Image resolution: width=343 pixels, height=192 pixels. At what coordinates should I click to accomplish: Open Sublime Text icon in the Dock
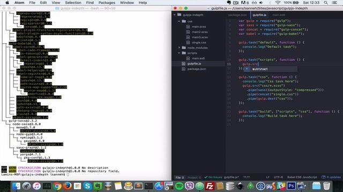click(138, 186)
